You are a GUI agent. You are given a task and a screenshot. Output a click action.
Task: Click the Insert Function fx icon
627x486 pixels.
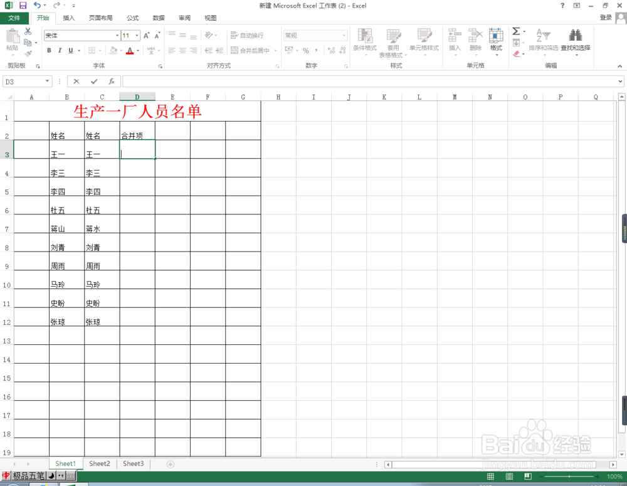112,81
